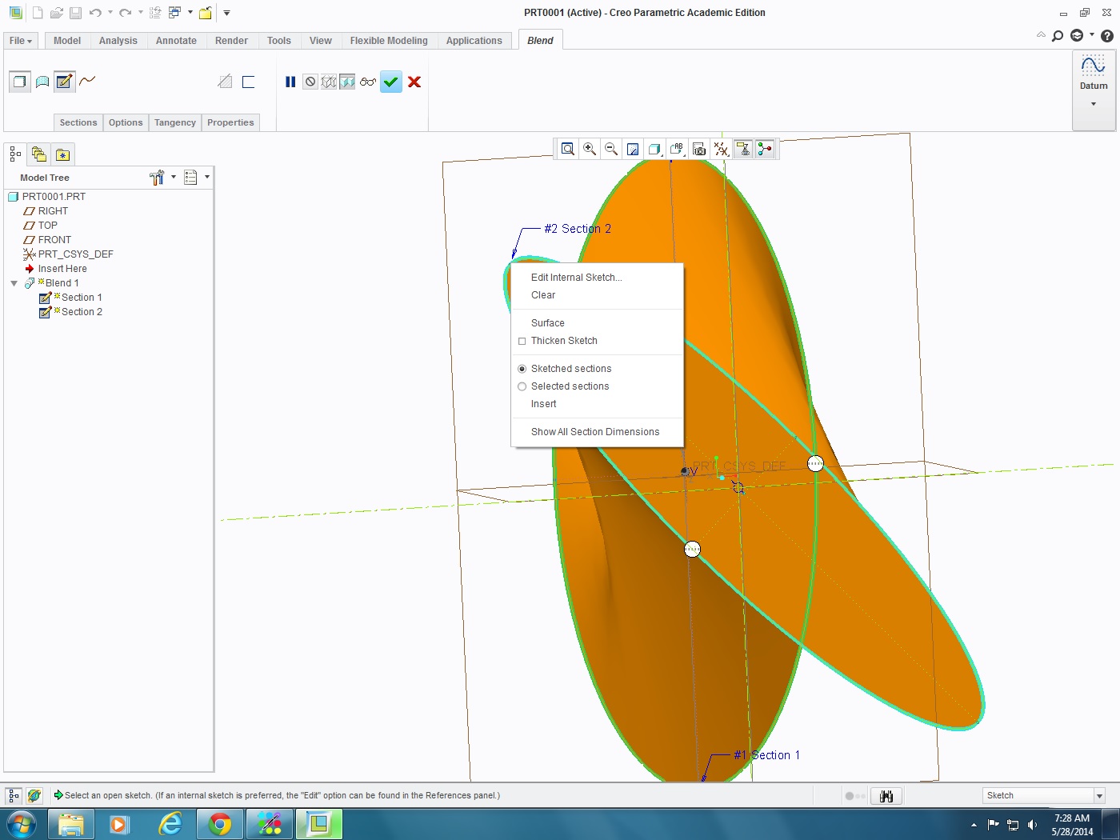
Task: Click the Zoom In magnifier icon
Action: coord(590,149)
